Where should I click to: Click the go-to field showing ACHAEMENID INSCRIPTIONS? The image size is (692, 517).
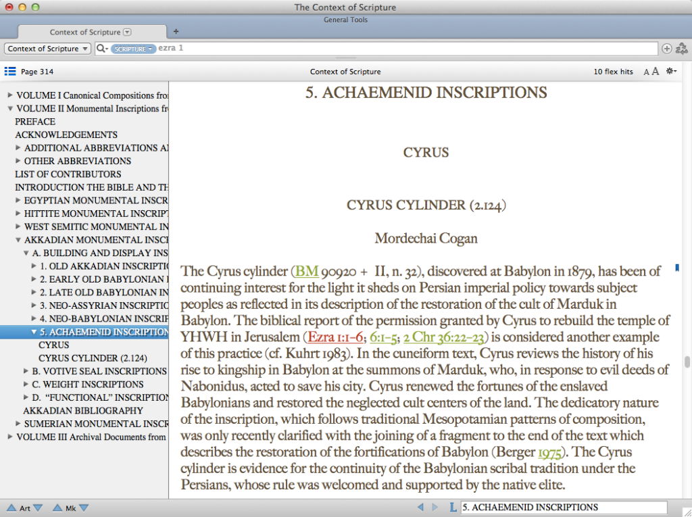click(x=563, y=508)
